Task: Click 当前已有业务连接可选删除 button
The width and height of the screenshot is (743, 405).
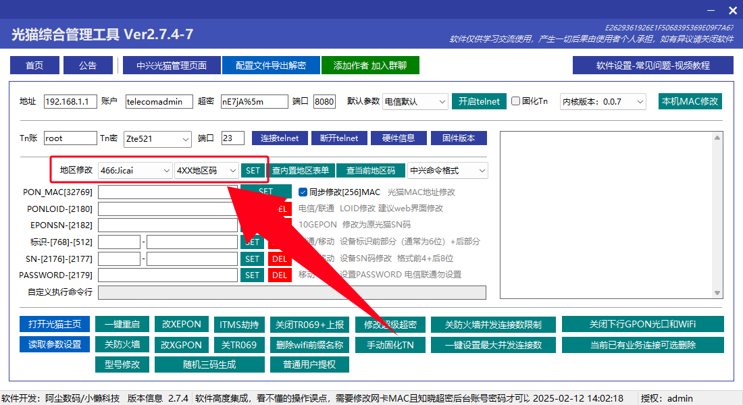Action: pos(643,345)
